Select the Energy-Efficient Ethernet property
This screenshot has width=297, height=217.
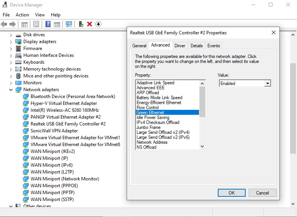pos(167,103)
